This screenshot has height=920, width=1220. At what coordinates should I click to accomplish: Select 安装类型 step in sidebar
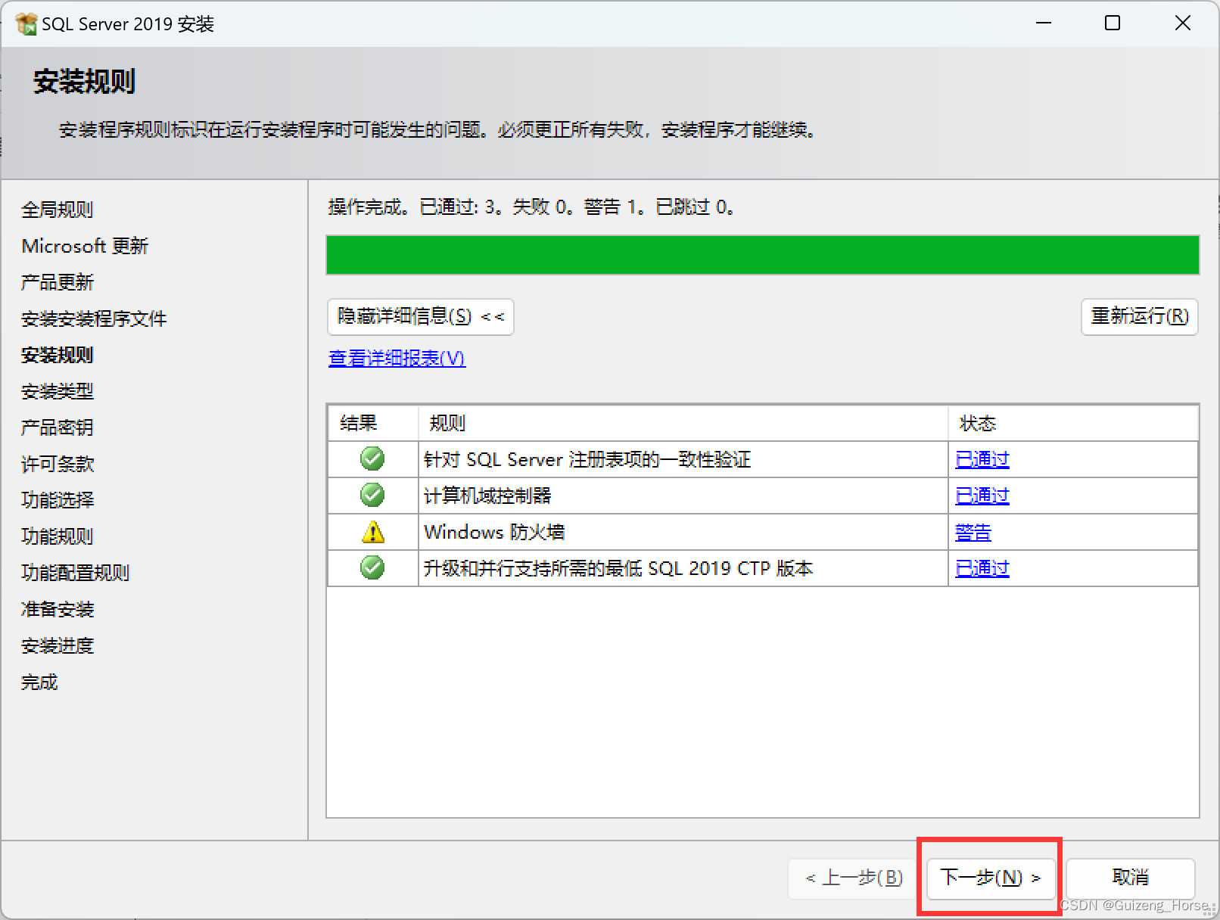pos(58,391)
